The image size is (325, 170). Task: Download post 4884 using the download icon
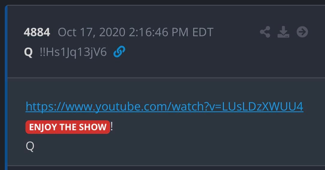tap(283, 32)
